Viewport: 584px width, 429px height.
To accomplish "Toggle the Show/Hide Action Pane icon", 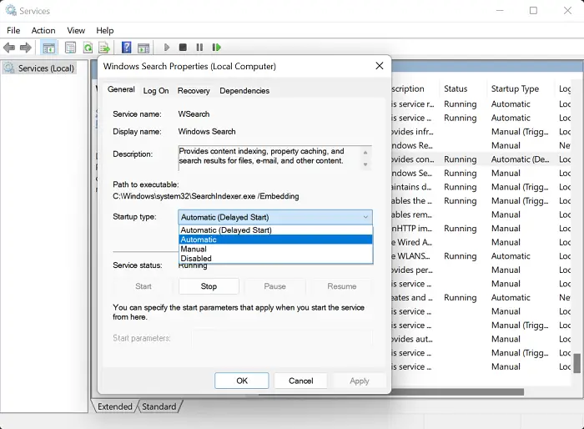I will [x=143, y=48].
